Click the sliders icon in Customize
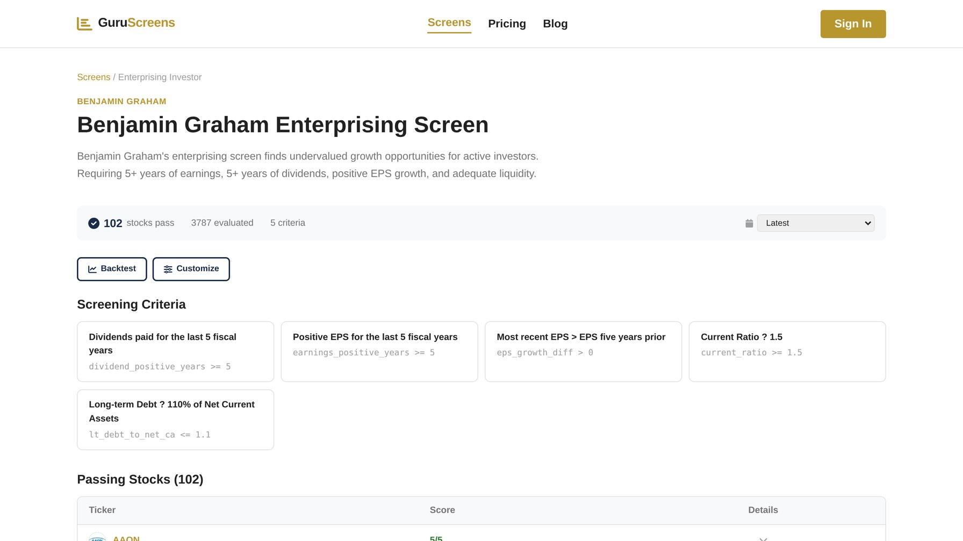 168,269
